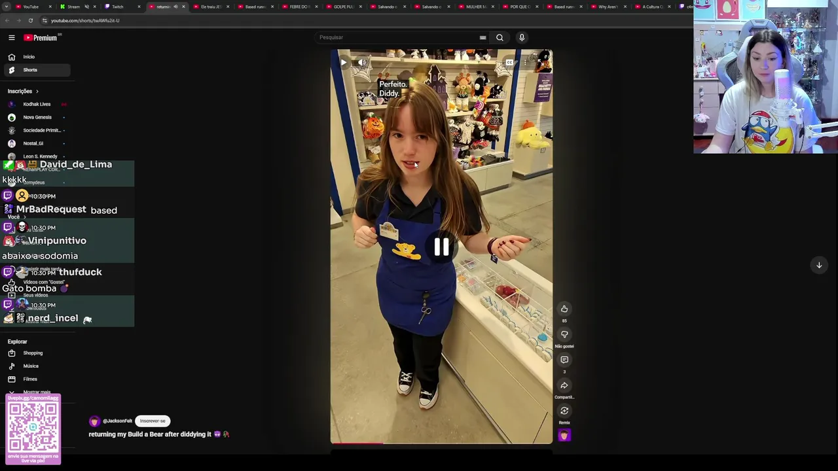Mute the short's volume

click(x=361, y=63)
